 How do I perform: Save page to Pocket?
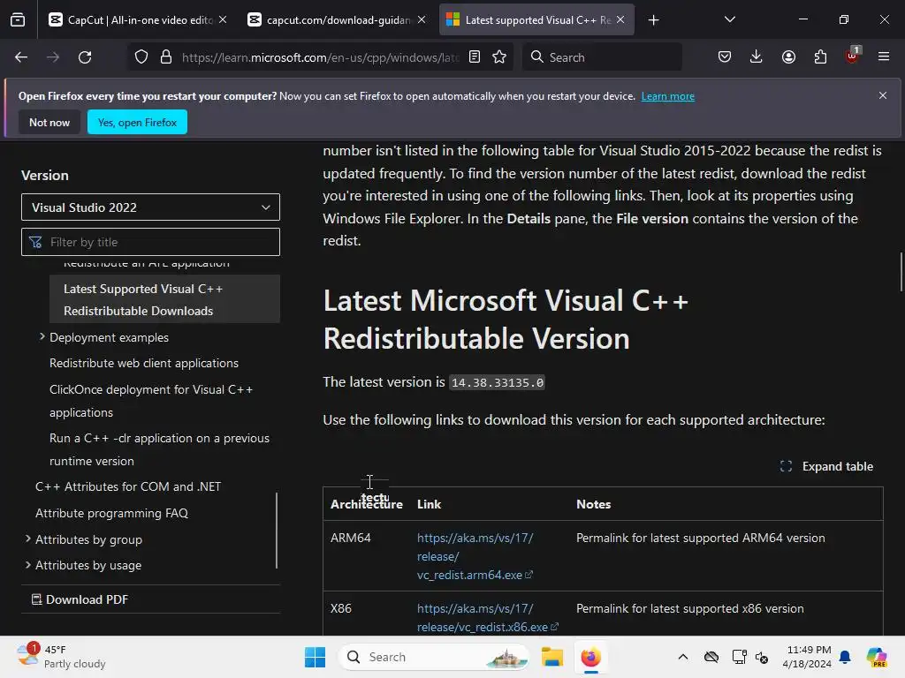tap(725, 57)
